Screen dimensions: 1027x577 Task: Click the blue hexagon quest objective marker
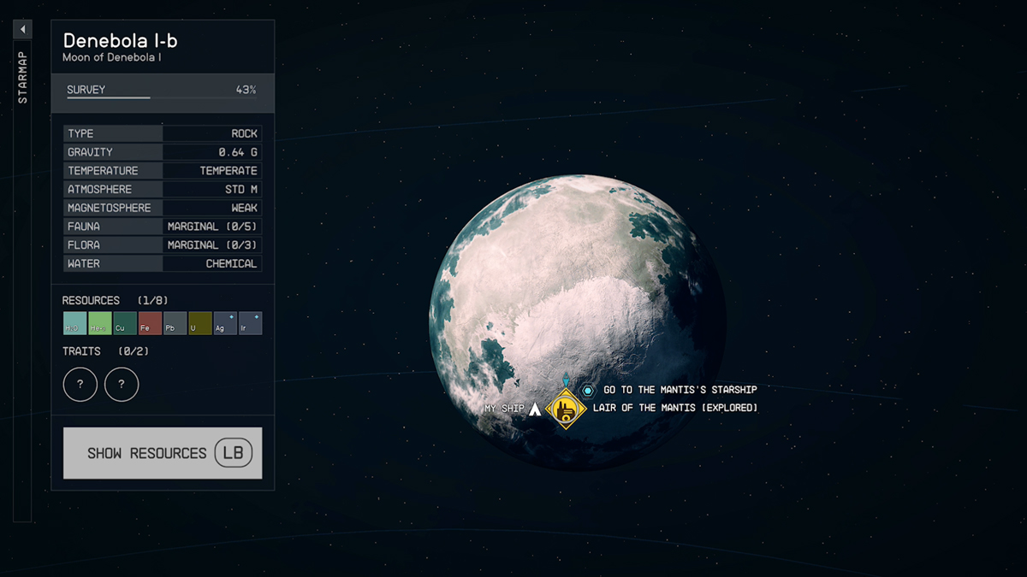(588, 391)
